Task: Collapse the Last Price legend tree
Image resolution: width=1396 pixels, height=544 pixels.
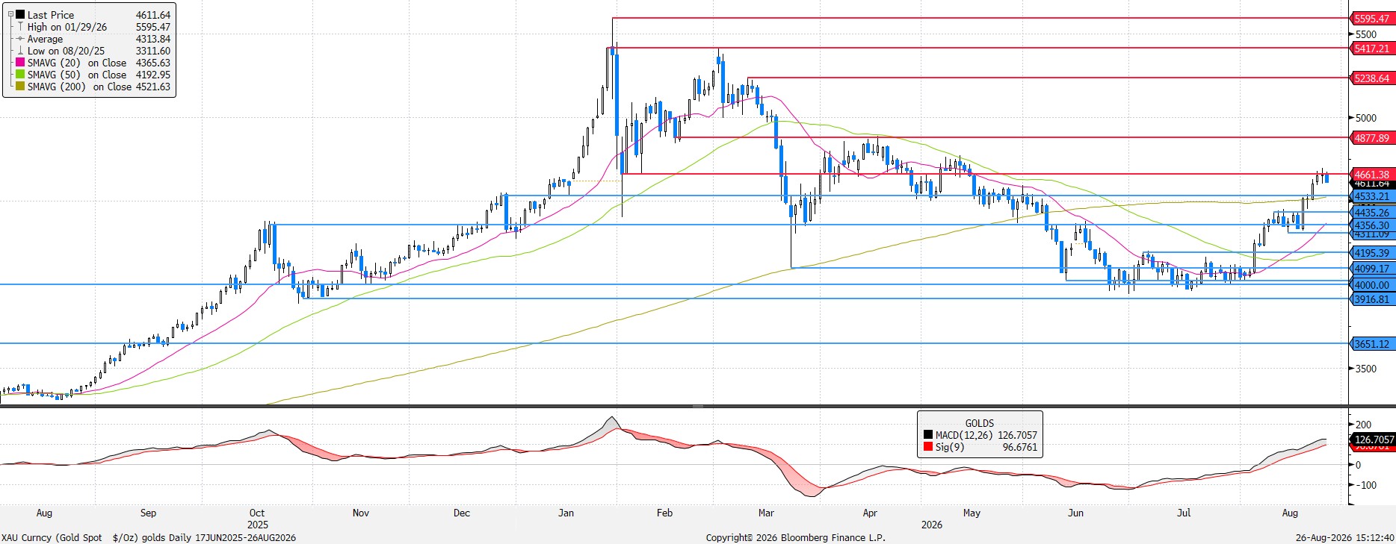Action: (10, 14)
